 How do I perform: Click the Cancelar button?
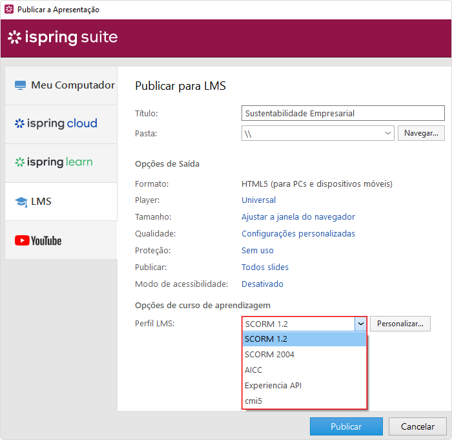(417, 426)
